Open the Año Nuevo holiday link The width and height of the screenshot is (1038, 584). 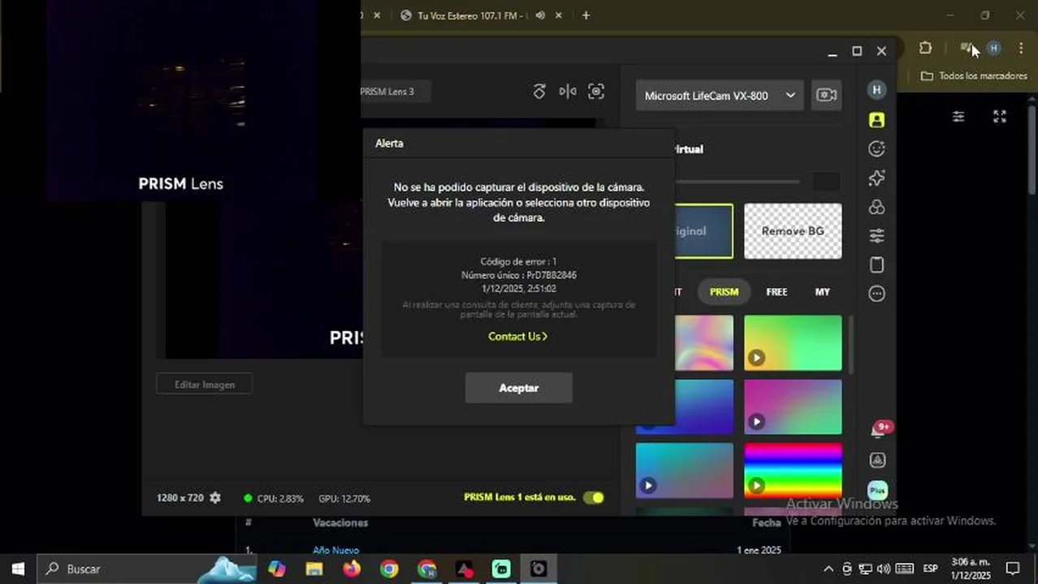click(335, 550)
